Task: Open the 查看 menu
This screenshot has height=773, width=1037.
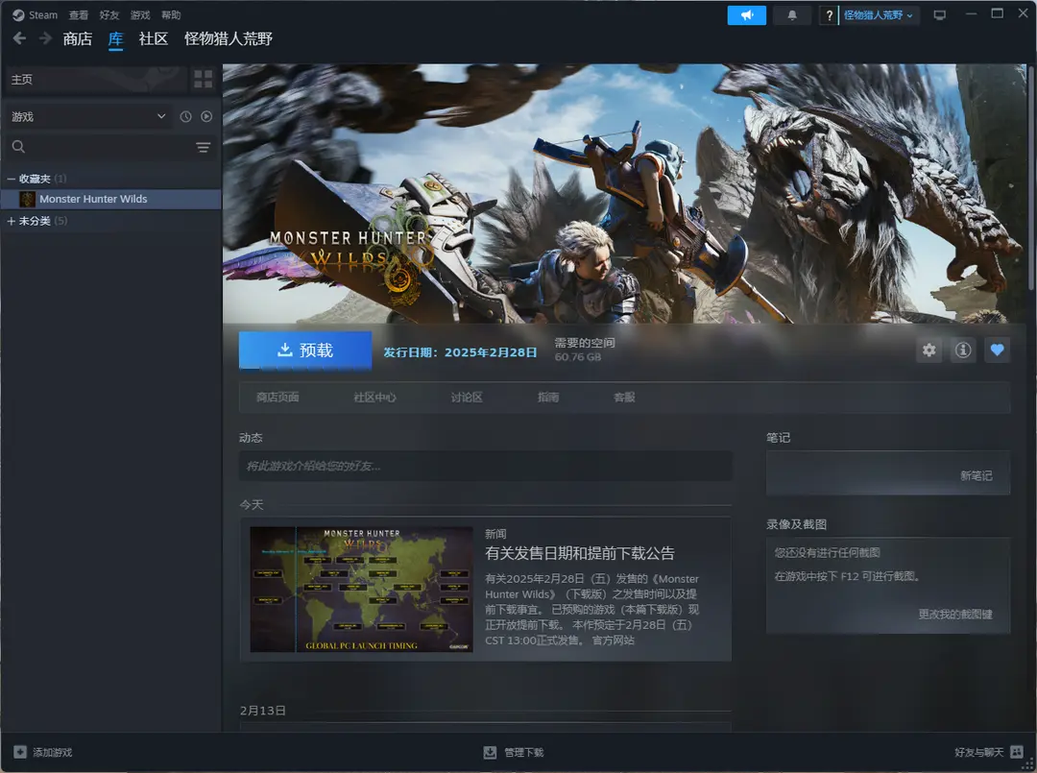Action: tap(78, 15)
